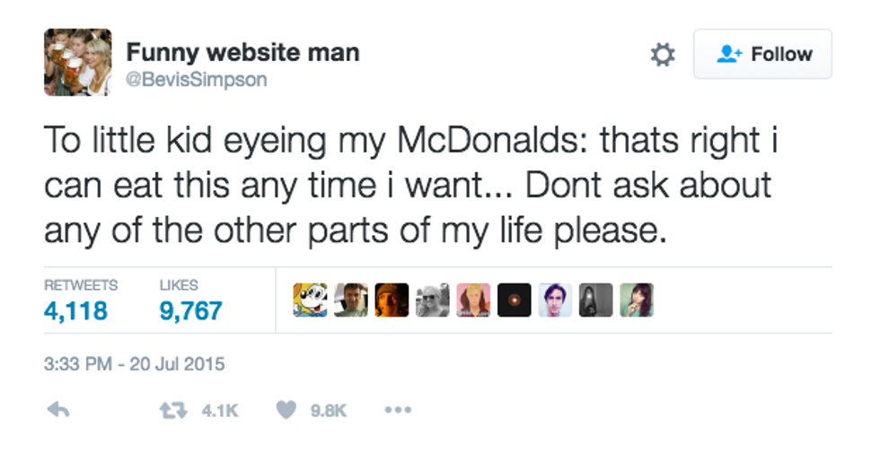Image resolution: width=880 pixels, height=453 pixels.
Task: Click the Funny website man display name
Action: pyautogui.click(x=242, y=52)
